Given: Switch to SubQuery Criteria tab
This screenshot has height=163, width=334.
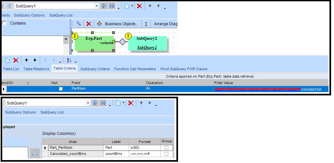Looking at the screenshot, I should click(x=95, y=69).
